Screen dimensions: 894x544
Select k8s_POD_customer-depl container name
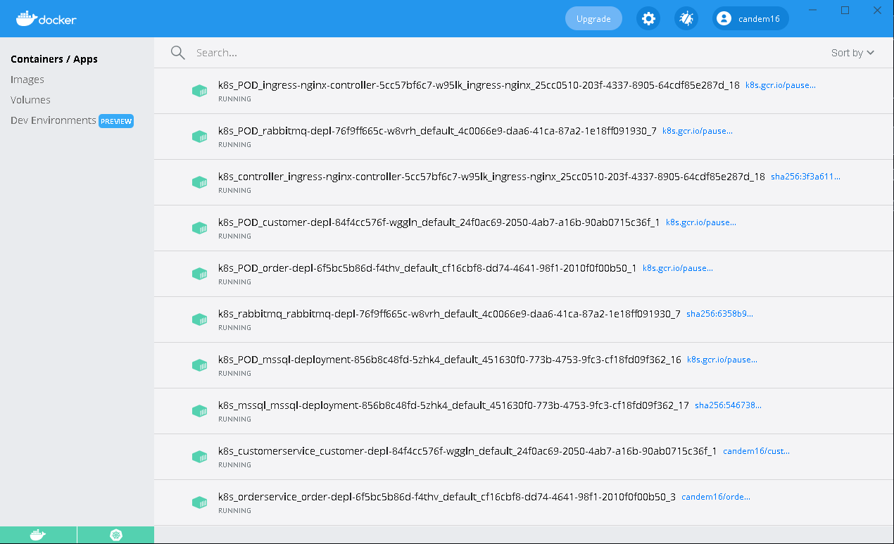click(x=439, y=222)
